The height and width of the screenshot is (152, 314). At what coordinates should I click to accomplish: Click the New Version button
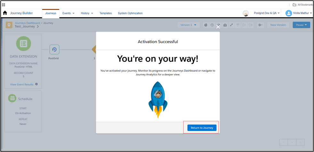(278, 25)
